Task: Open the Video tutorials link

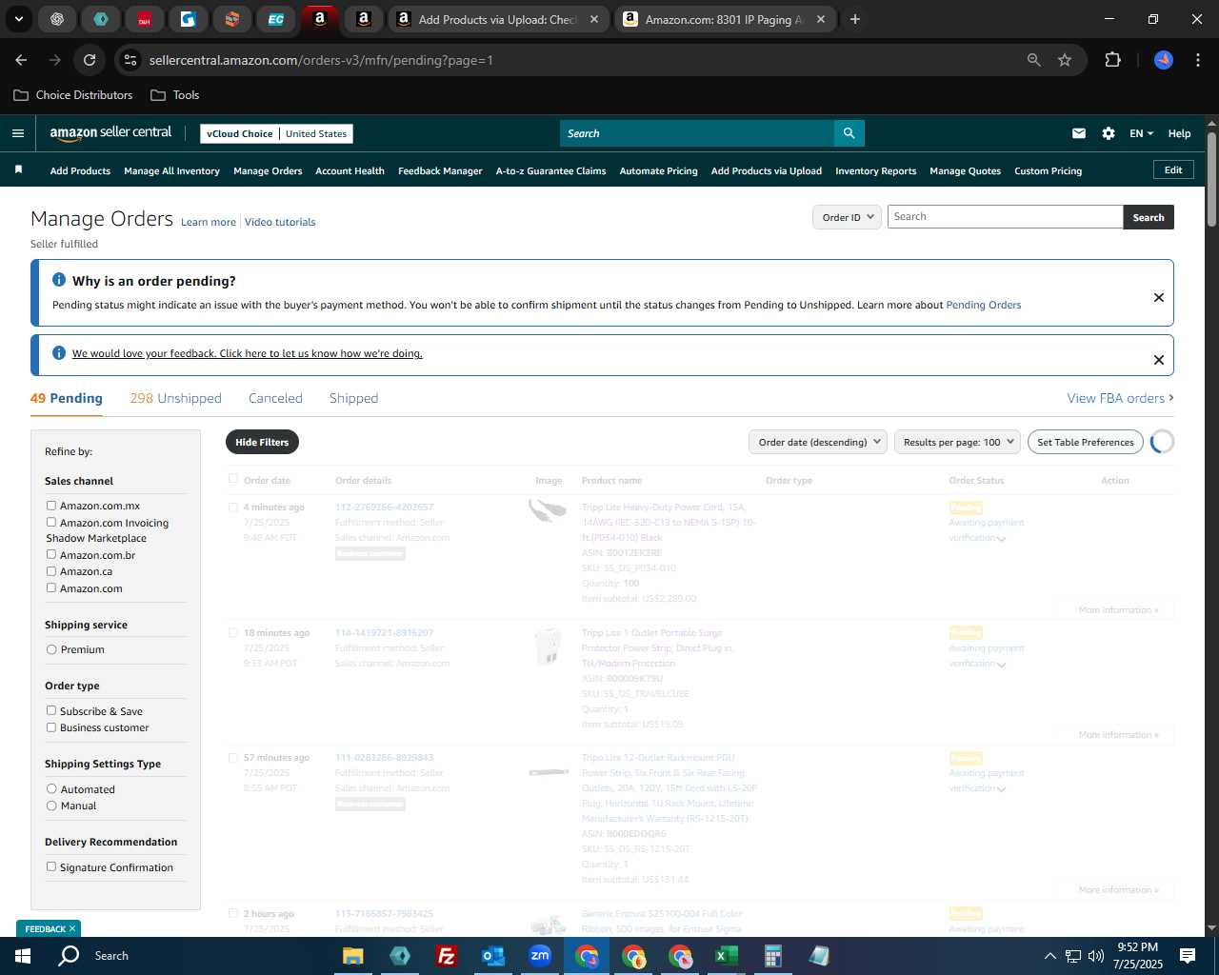Action: 280,222
